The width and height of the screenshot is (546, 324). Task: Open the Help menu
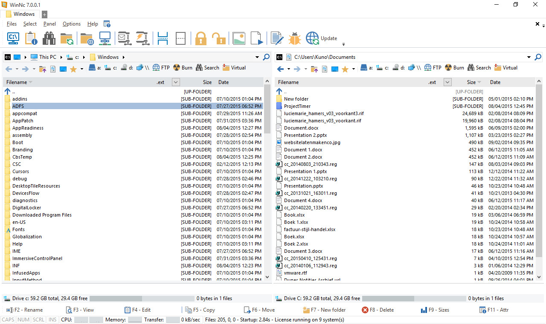(x=93, y=24)
